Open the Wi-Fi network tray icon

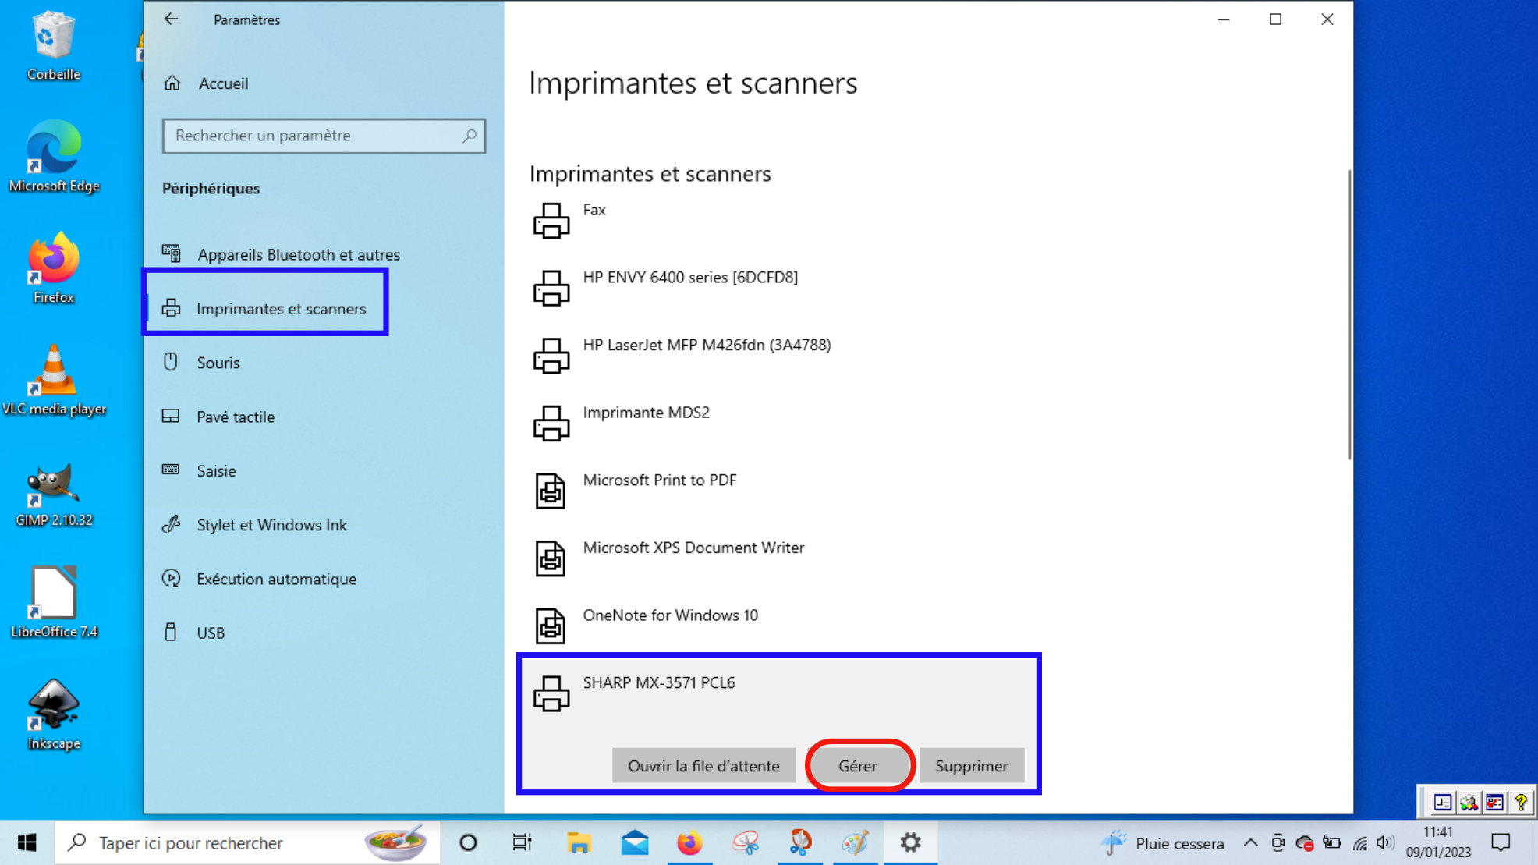click(1359, 843)
